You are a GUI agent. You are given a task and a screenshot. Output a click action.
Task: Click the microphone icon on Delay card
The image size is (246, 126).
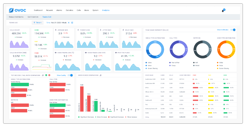123,30
